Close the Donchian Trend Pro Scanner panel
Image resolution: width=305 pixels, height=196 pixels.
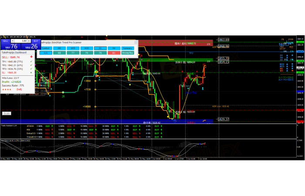coord(136,43)
